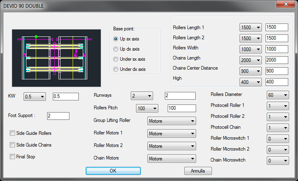Image resolution: width=298 pixels, height=181 pixels.
Task: Click the High value text field
Action: pyautogui.click(x=277, y=82)
